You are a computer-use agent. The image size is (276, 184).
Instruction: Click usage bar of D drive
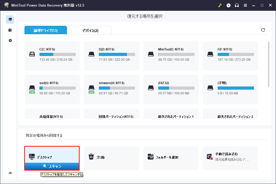tap(117, 54)
